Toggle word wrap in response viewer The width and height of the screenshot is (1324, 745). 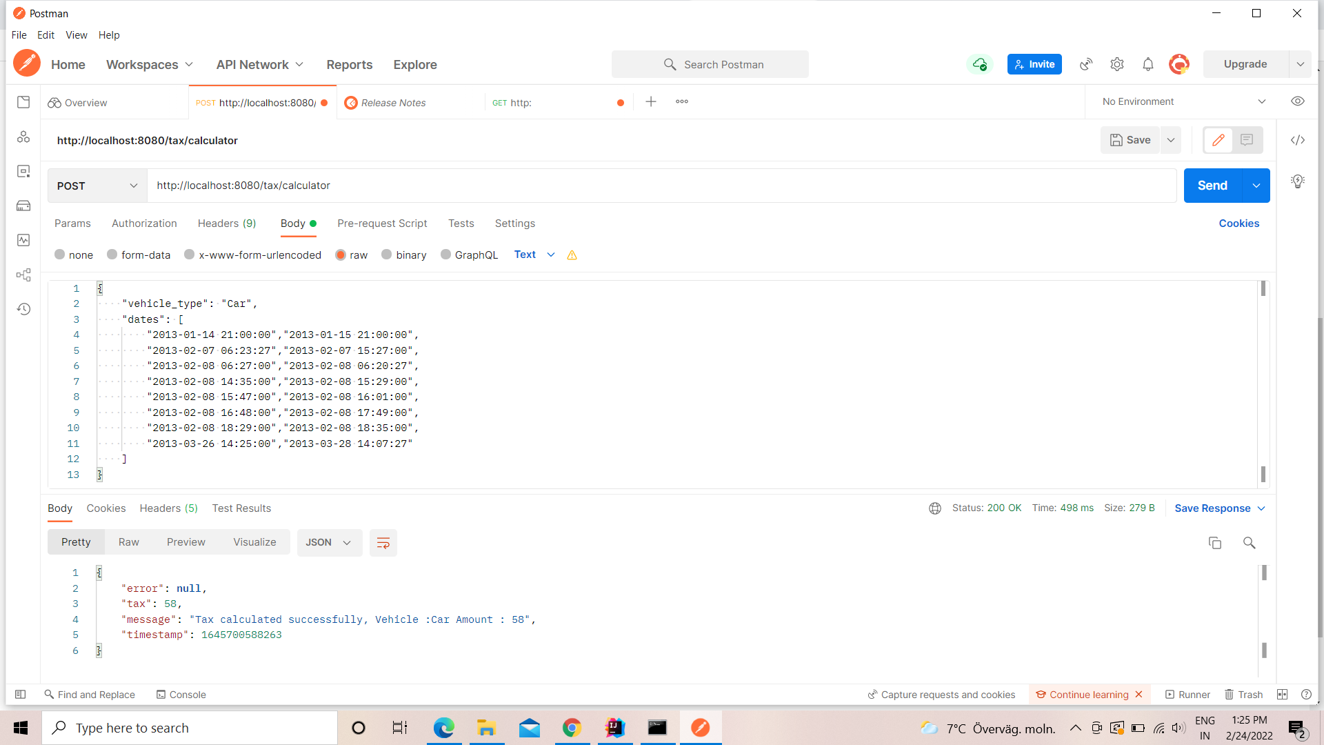383,543
